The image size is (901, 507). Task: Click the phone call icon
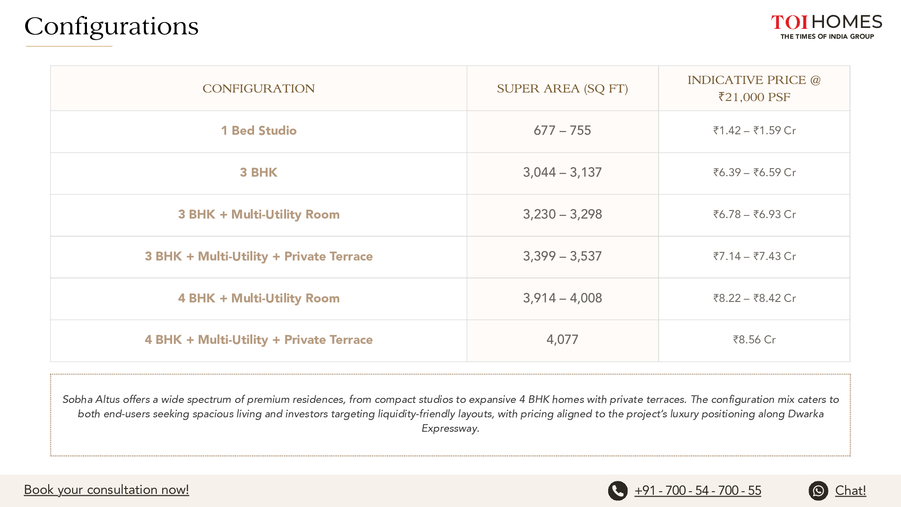point(618,491)
